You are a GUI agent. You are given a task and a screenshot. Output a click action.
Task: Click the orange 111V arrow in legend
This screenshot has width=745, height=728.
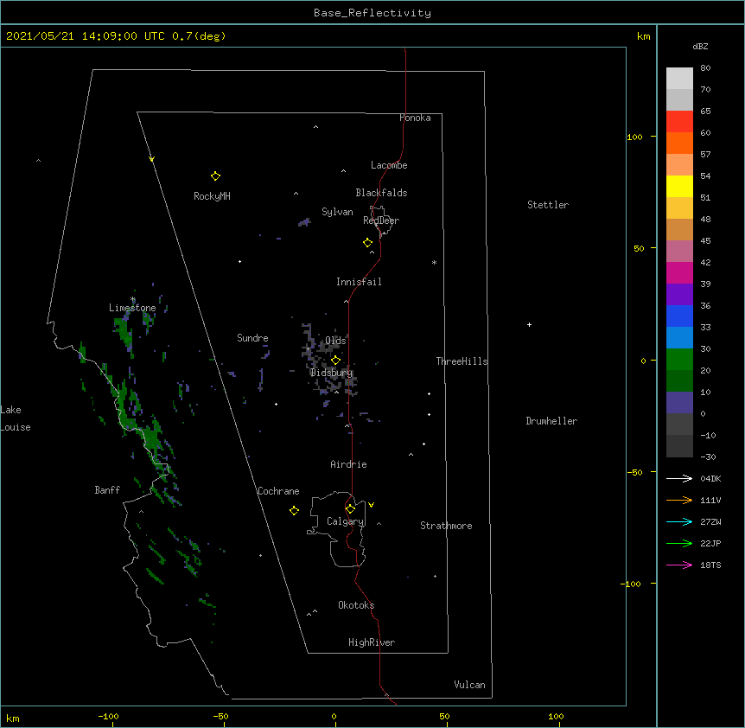679,500
